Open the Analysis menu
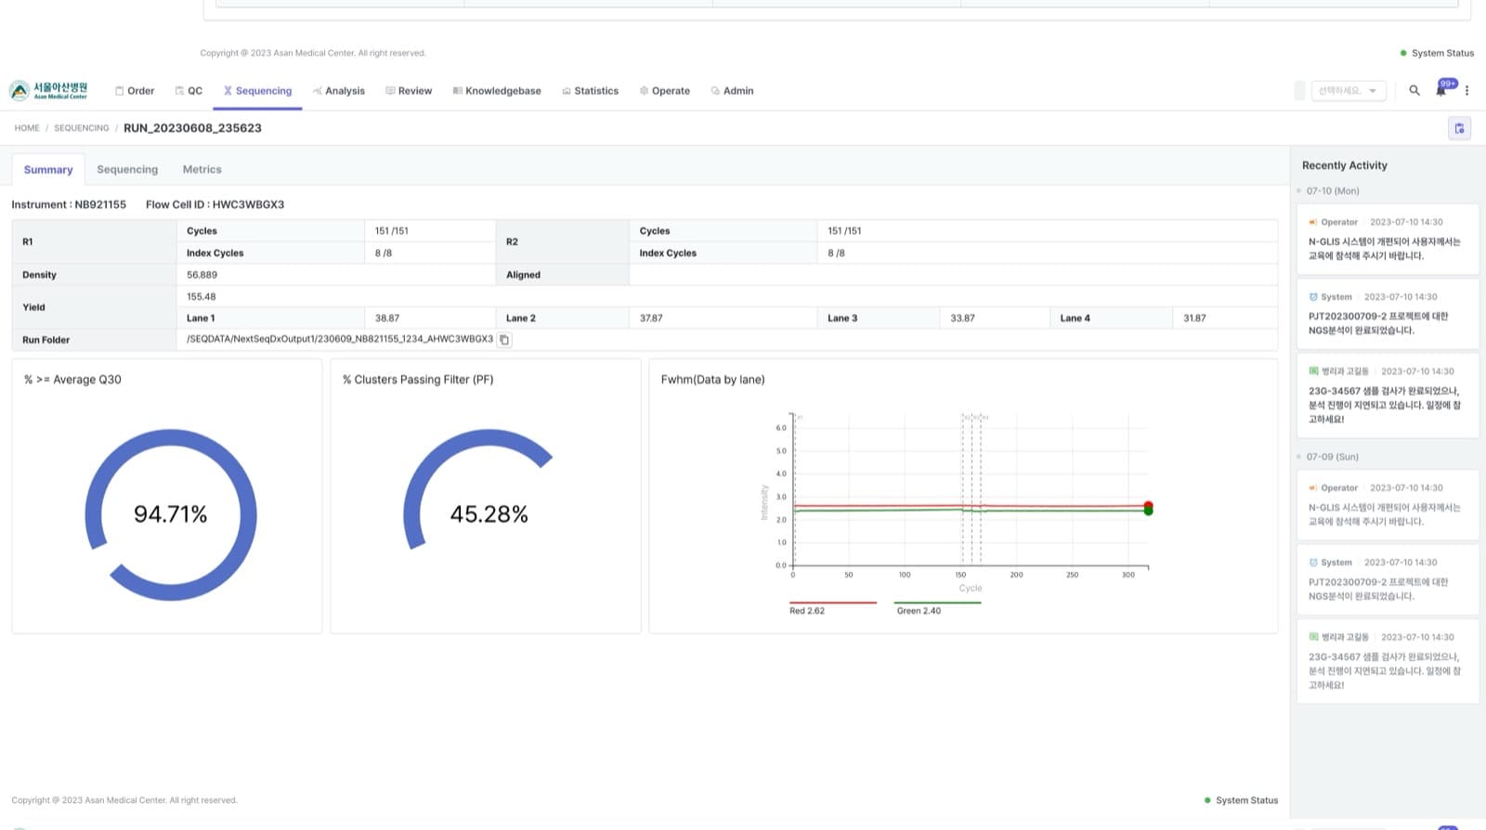The width and height of the screenshot is (1486, 830). [338, 91]
